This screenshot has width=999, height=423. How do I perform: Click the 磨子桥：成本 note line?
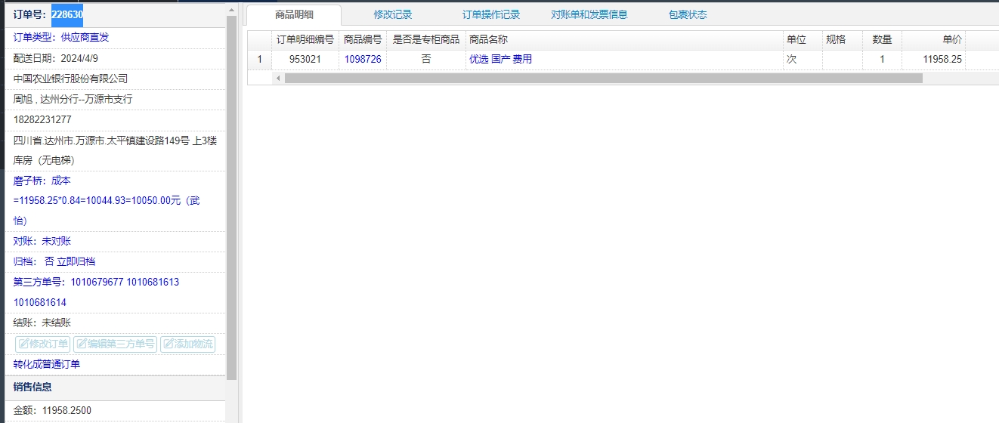[42, 181]
